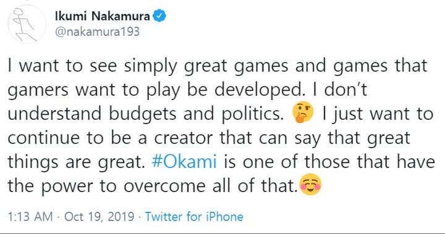Image resolution: width=445 pixels, height=234 pixels.
Task: Click the word "developed" in the tweet
Action: click(x=258, y=90)
